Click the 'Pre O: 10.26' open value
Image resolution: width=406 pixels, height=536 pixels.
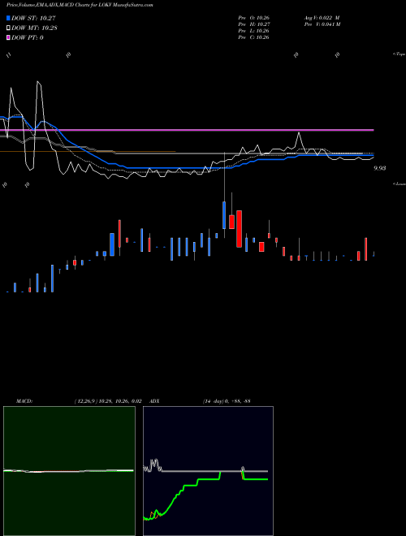253,17
